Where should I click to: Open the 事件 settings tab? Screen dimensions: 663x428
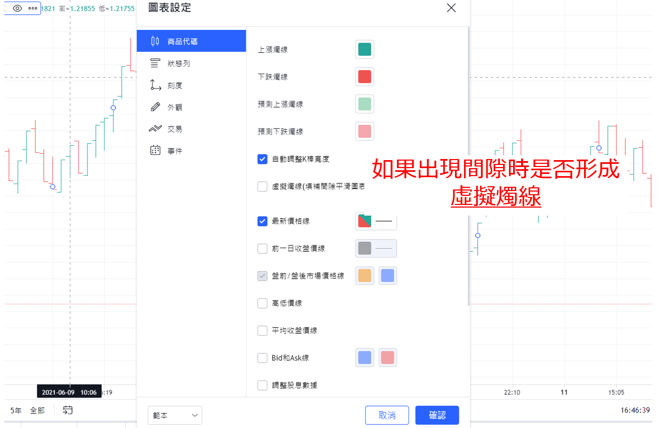(191, 150)
